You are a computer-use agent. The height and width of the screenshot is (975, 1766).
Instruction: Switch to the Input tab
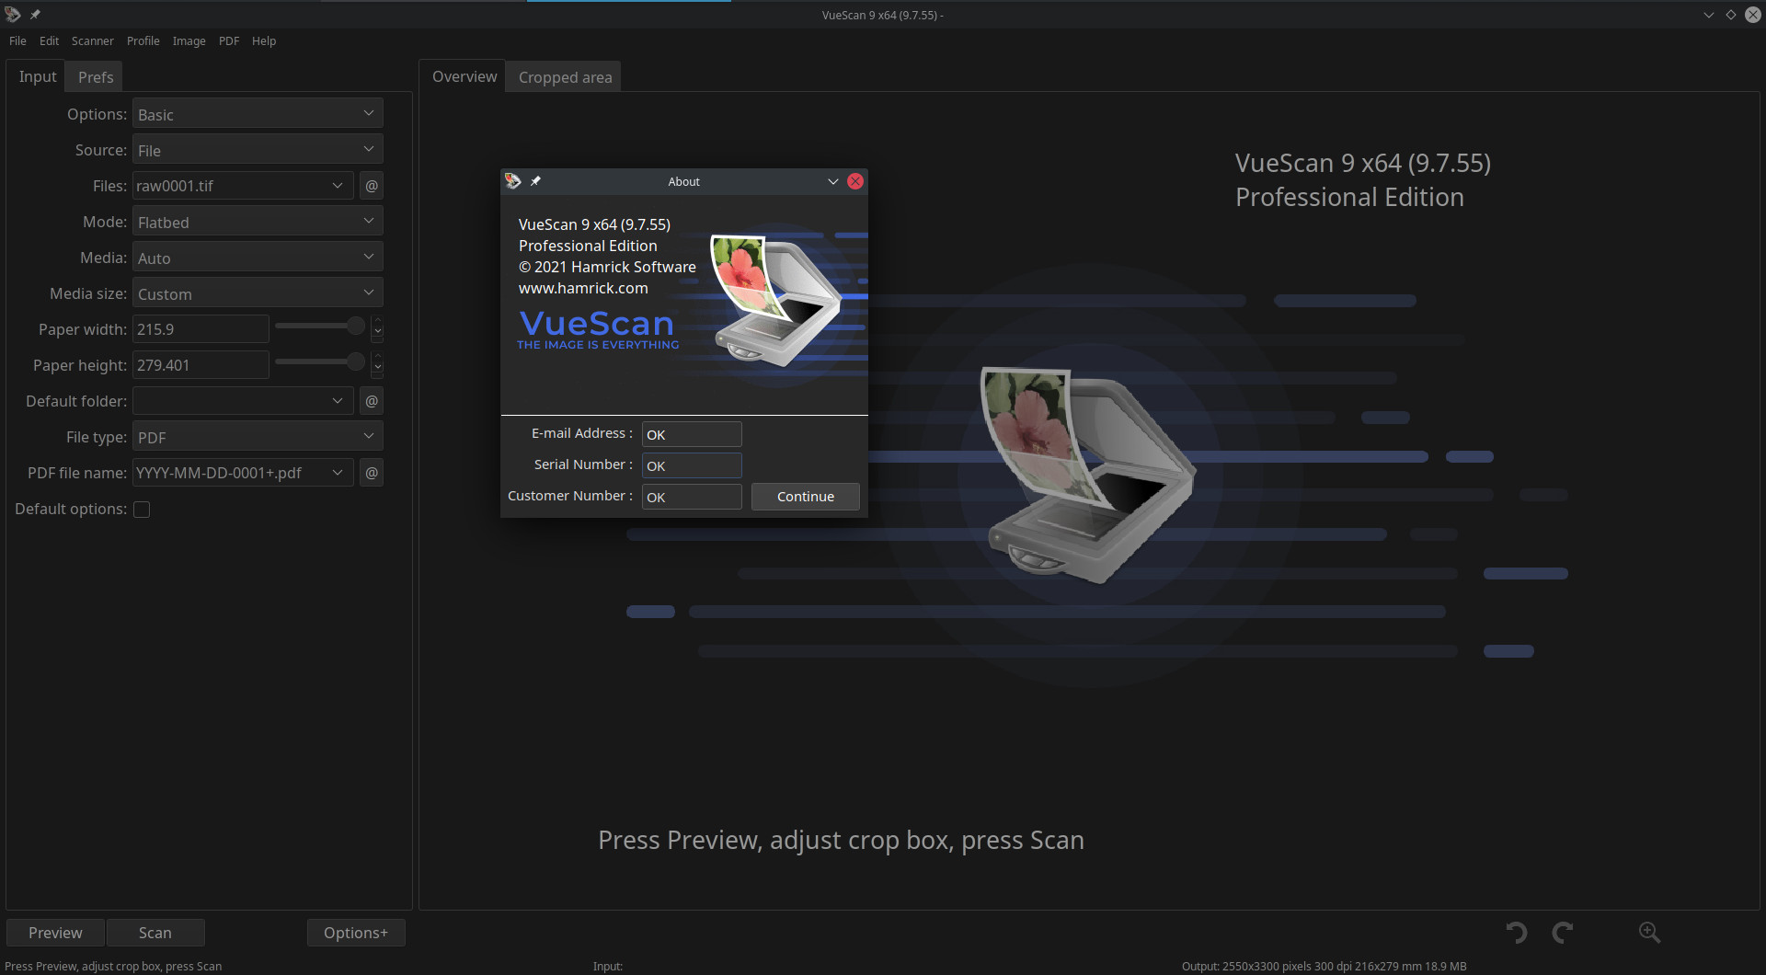(x=38, y=76)
